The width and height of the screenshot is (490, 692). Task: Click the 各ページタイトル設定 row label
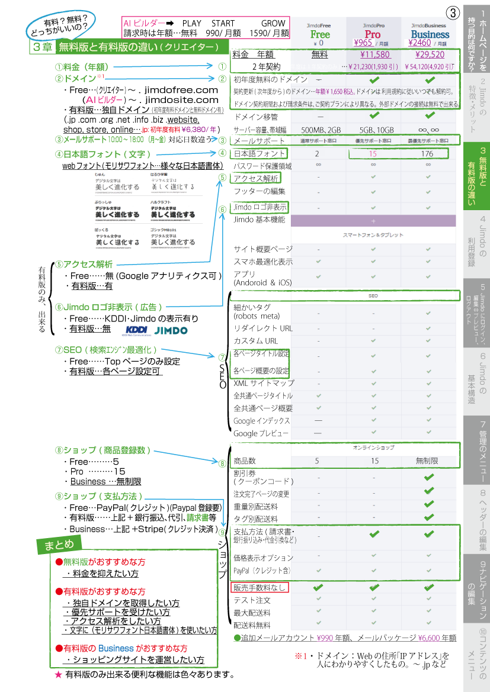tap(261, 353)
